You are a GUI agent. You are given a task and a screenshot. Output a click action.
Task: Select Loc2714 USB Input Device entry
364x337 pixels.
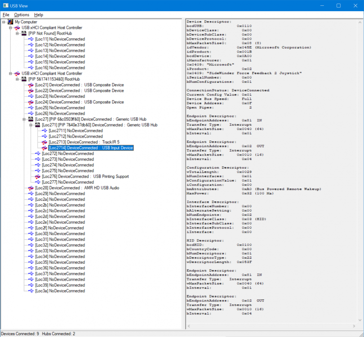pos(91,148)
